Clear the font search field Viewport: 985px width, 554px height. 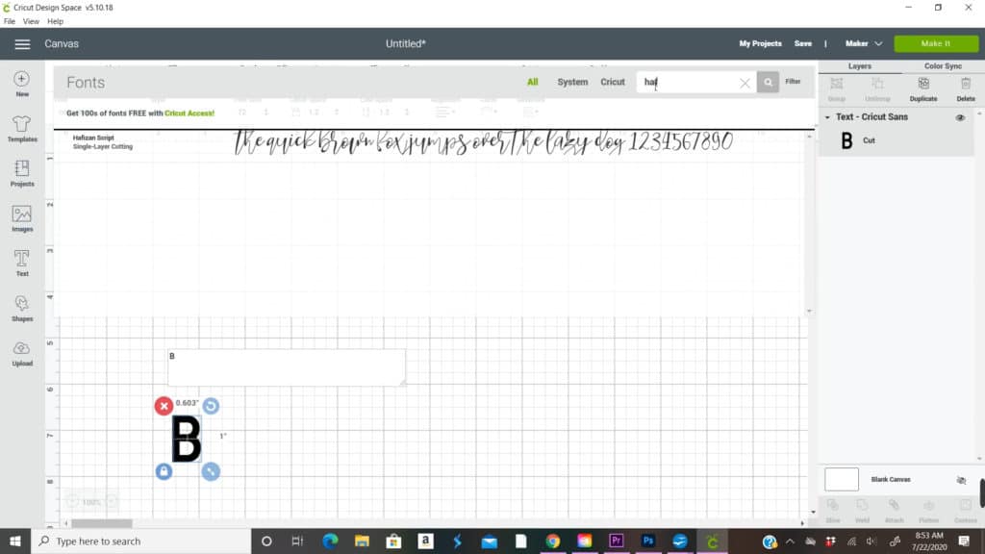pos(745,83)
